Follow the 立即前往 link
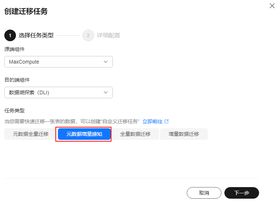 [152, 121]
